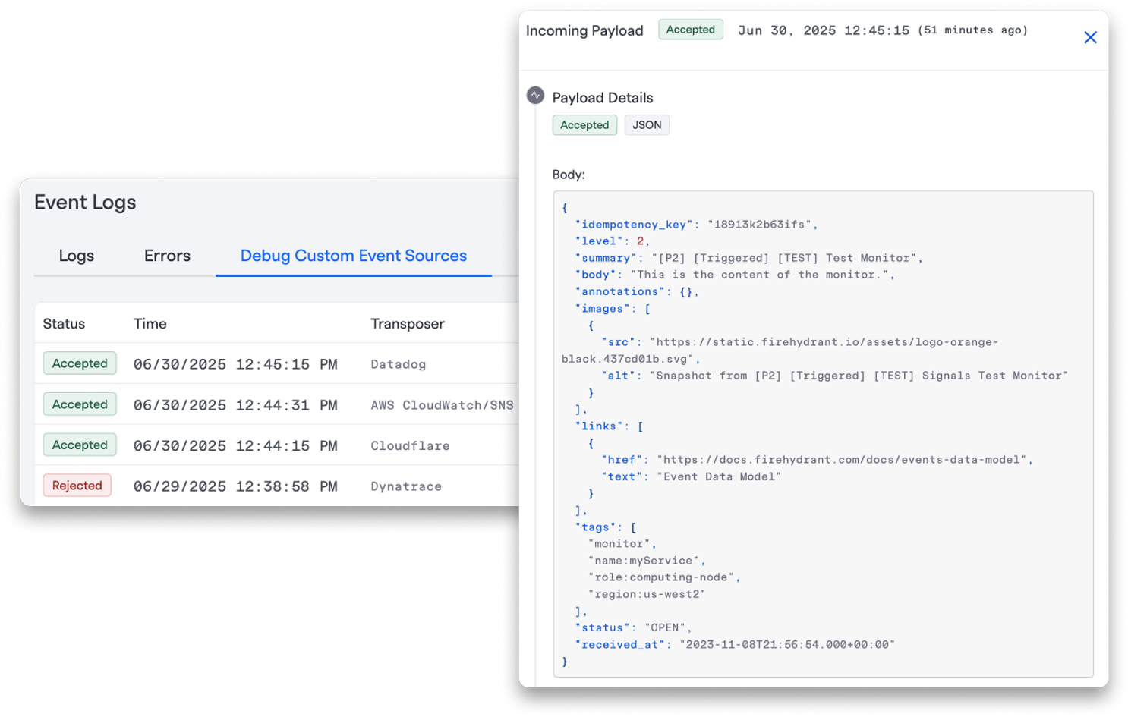The width and height of the screenshot is (1128, 717).
Task: Click Accepted badge for 12:44:15 PM entry
Action: [x=80, y=445]
